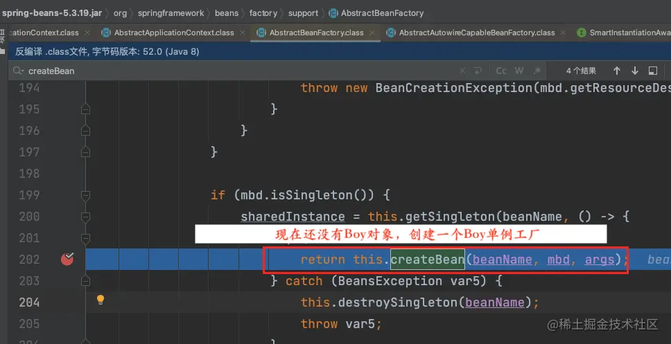Screen dimensions: 671x344
Task: Collapse catch block fold at line 203
Action: point(85,281)
